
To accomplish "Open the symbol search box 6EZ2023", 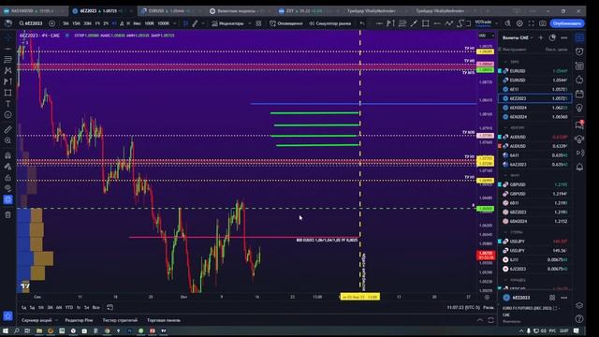I will [x=31, y=23].
